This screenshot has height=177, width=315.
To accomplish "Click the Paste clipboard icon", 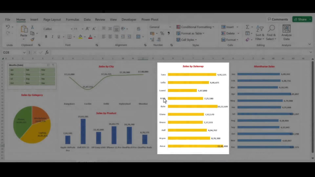I will click(x=24, y=29).
